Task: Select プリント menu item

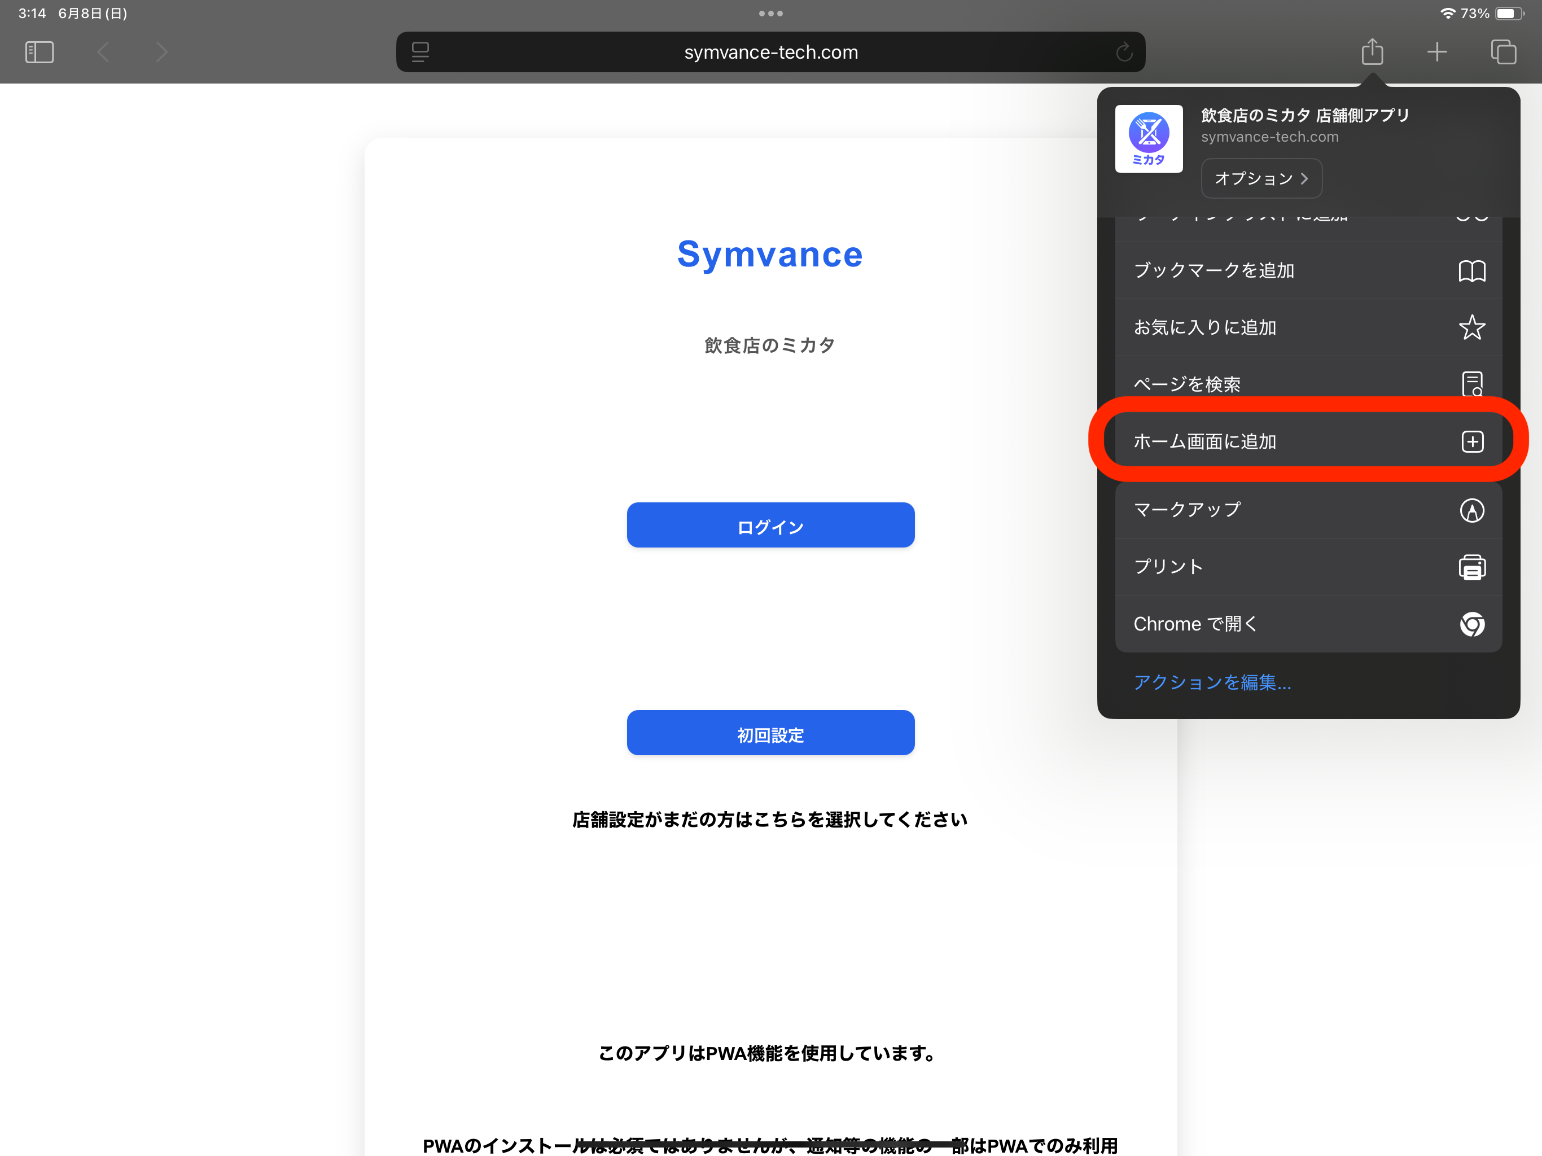Action: (1308, 567)
